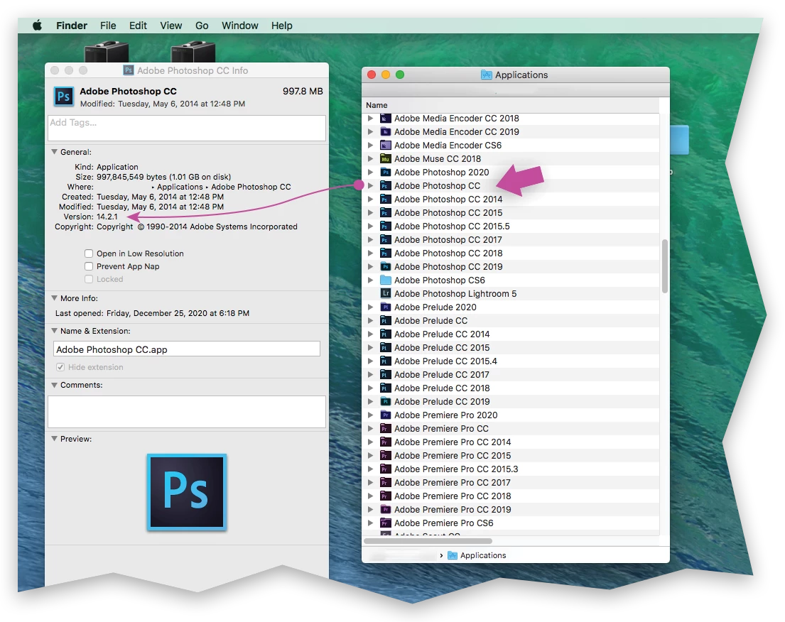Open the Window menu
785x622 pixels.
point(240,26)
